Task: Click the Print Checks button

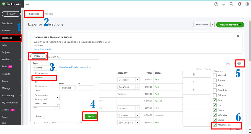Action: point(202,25)
